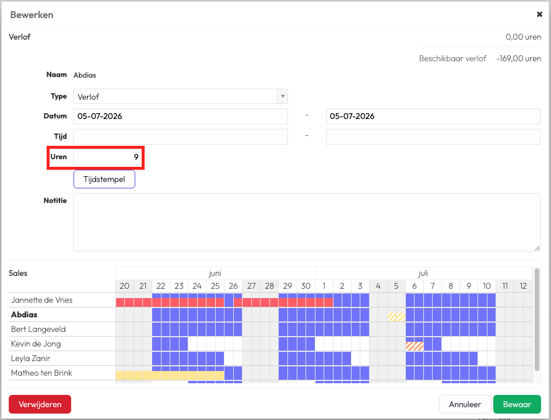Select the bold Abdias calendar row name
The height and width of the screenshot is (420, 551).
click(24, 314)
